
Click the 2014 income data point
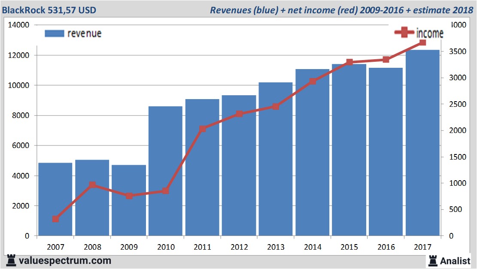coord(313,81)
